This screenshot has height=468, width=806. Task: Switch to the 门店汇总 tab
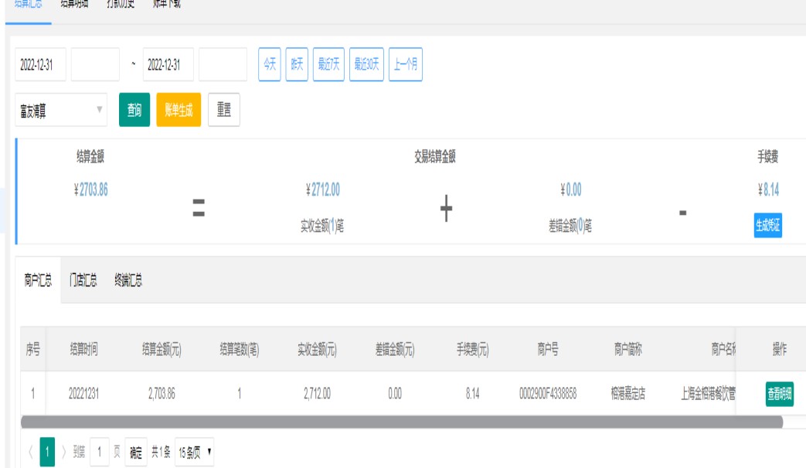pos(83,281)
